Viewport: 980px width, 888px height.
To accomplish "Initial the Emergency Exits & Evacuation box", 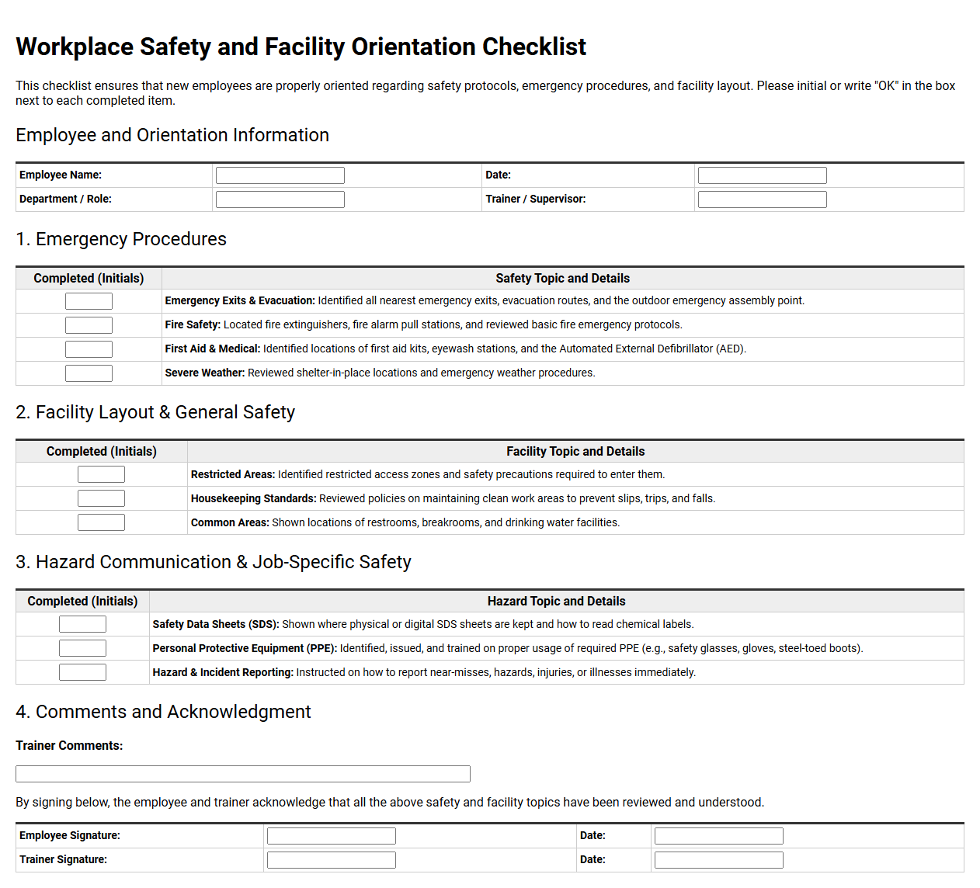I will point(89,301).
